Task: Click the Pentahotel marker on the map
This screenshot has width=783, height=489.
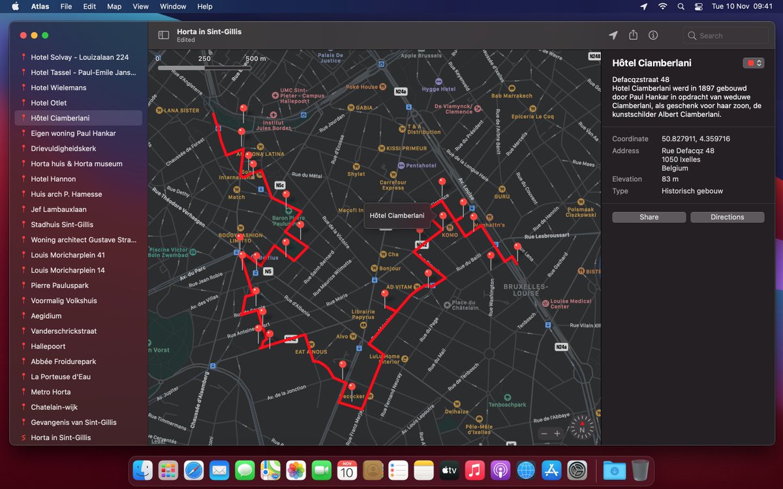Action: coord(401,166)
